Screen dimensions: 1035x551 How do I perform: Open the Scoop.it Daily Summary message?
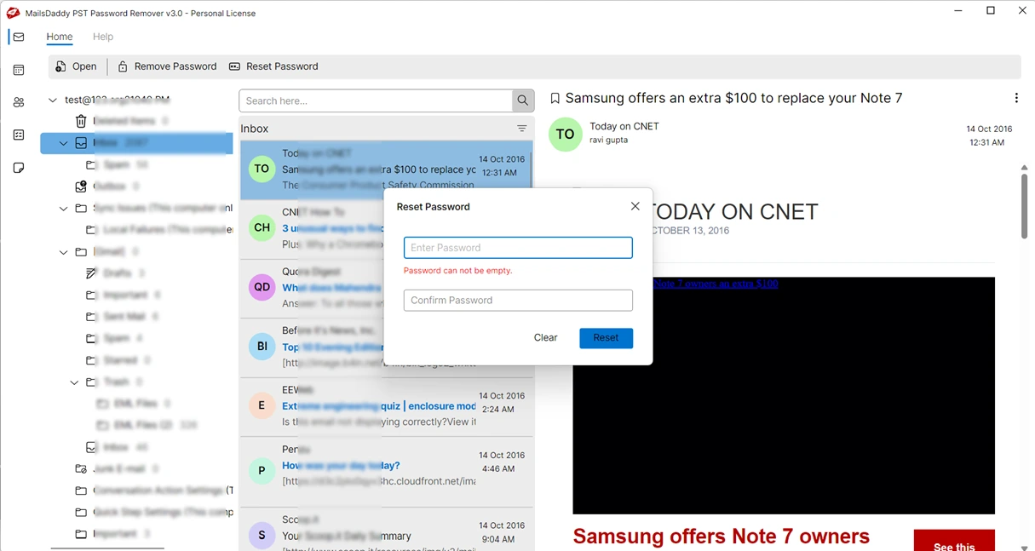coord(387,530)
